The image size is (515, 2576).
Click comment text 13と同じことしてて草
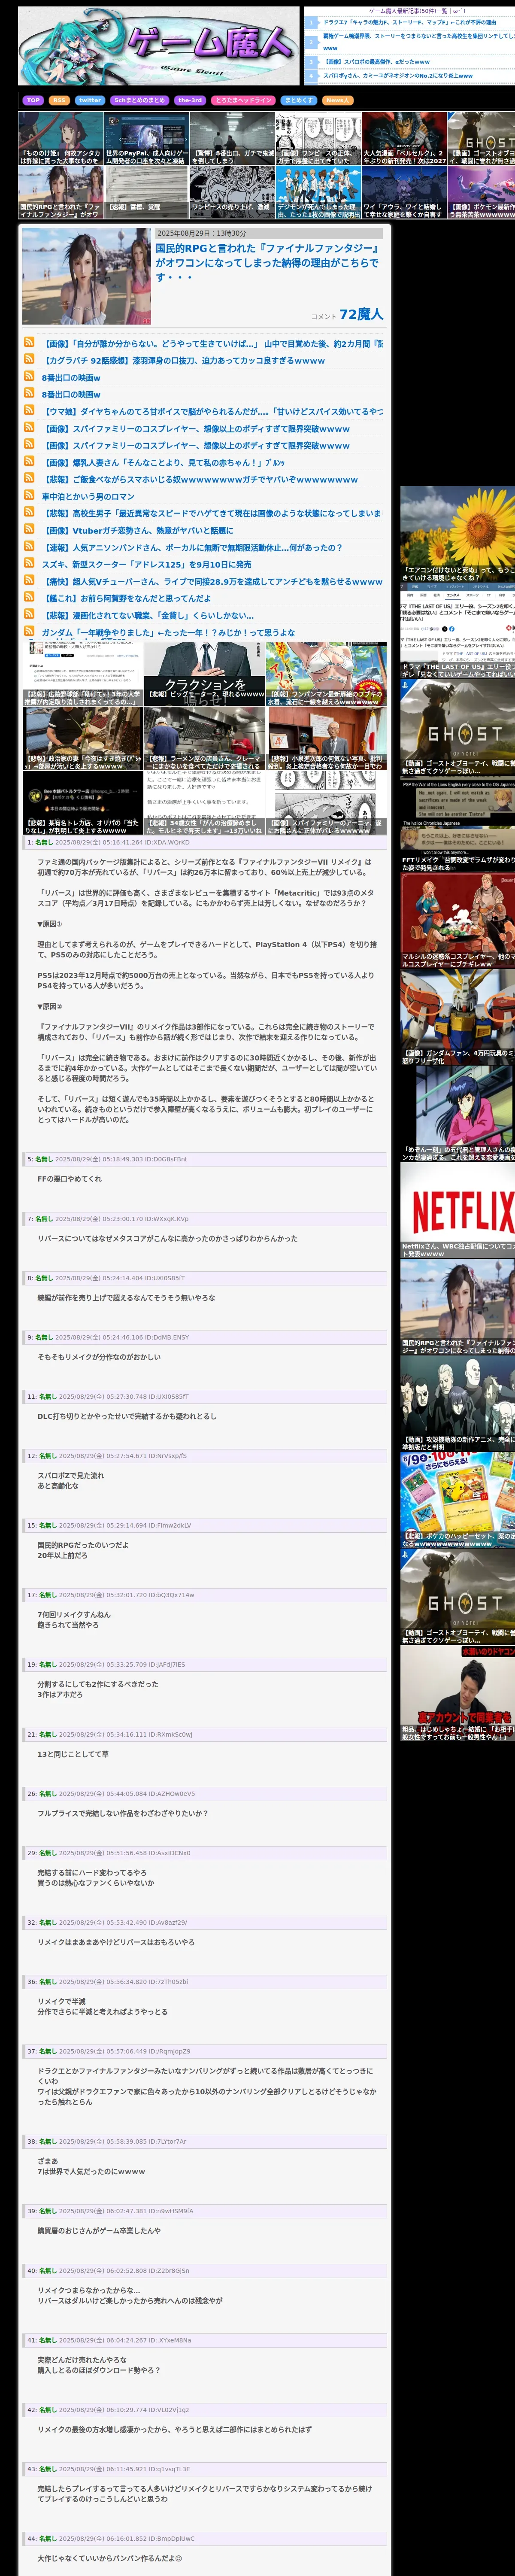click(73, 1754)
